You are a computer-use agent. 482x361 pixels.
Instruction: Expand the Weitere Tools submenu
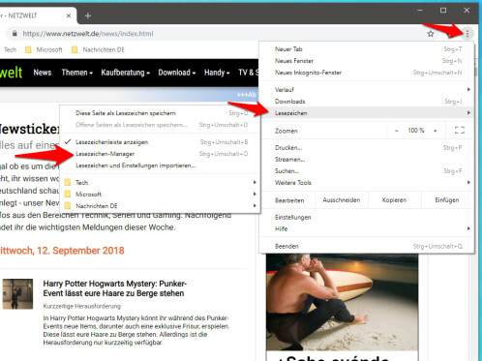tap(367, 183)
